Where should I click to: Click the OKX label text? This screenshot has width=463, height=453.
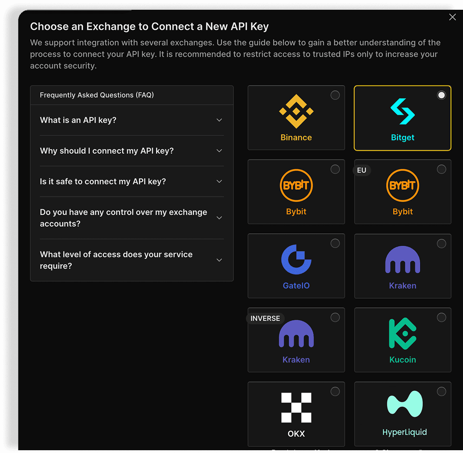pos(296,434)
